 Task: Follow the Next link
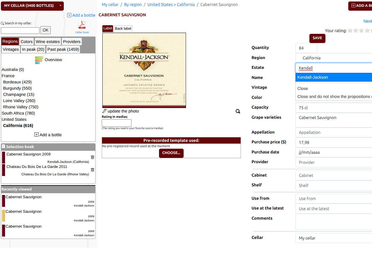tap(368, 21)
